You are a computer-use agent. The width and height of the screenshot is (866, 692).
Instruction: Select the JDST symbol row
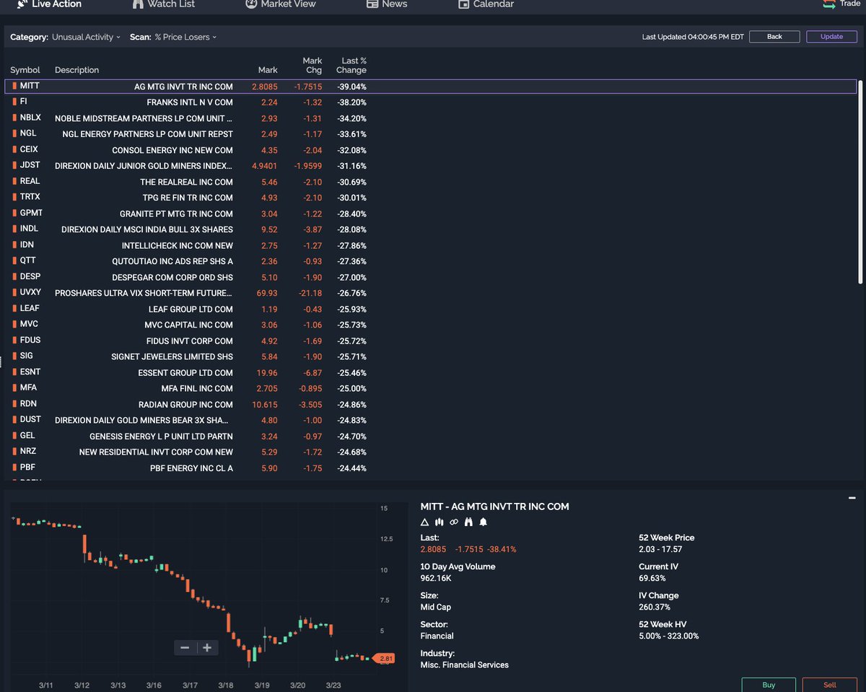pyautogui.click(x=431, y=165)
